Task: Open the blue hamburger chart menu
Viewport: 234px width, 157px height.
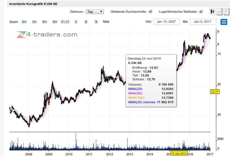Action: [224, 22]
